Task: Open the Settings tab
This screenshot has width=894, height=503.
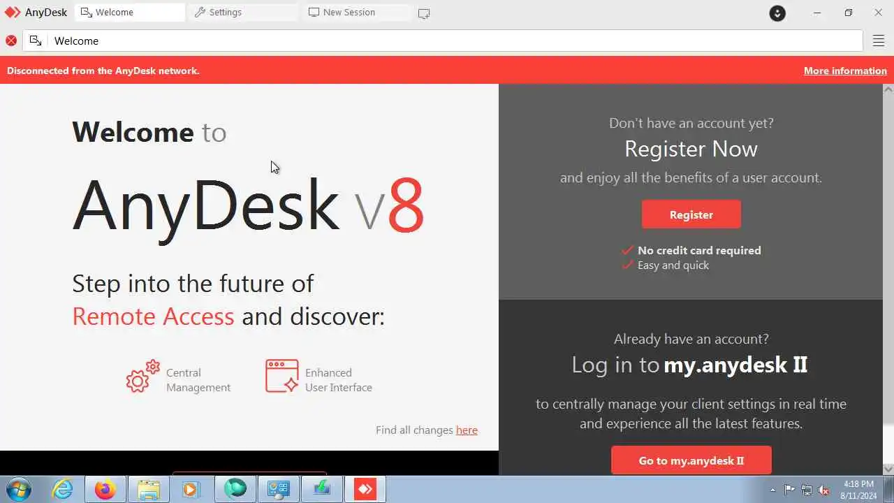Action: click(242, 13)
